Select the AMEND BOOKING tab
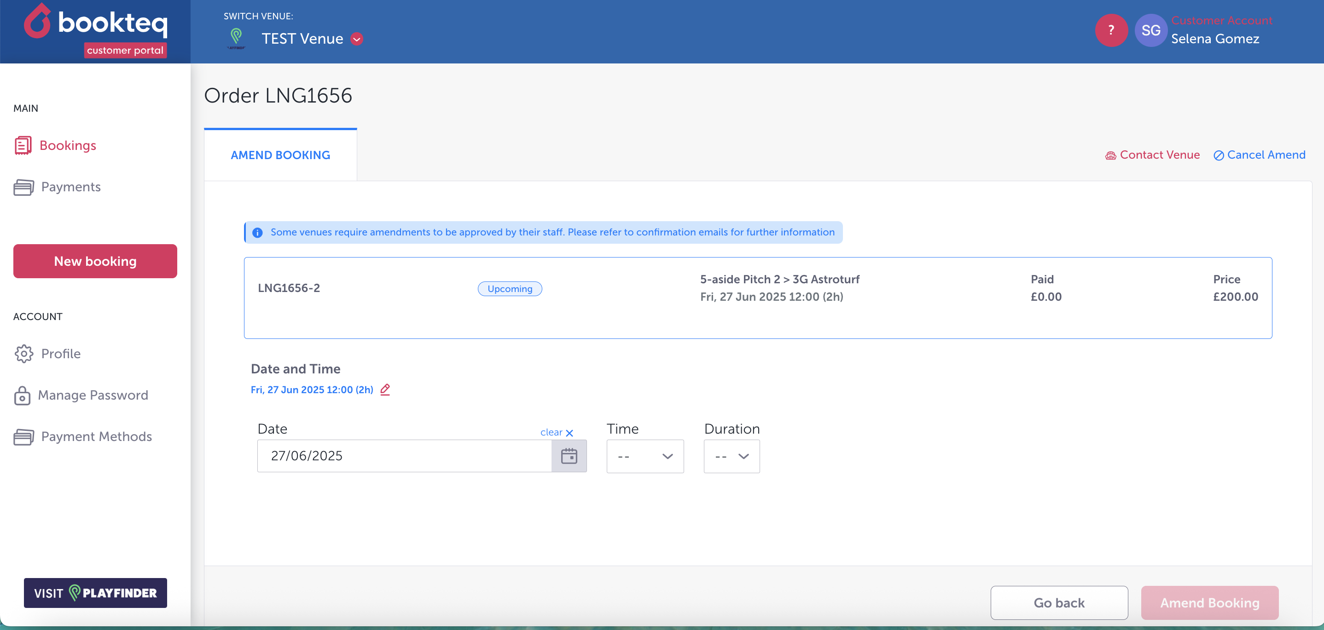 (x=280, y=155)
